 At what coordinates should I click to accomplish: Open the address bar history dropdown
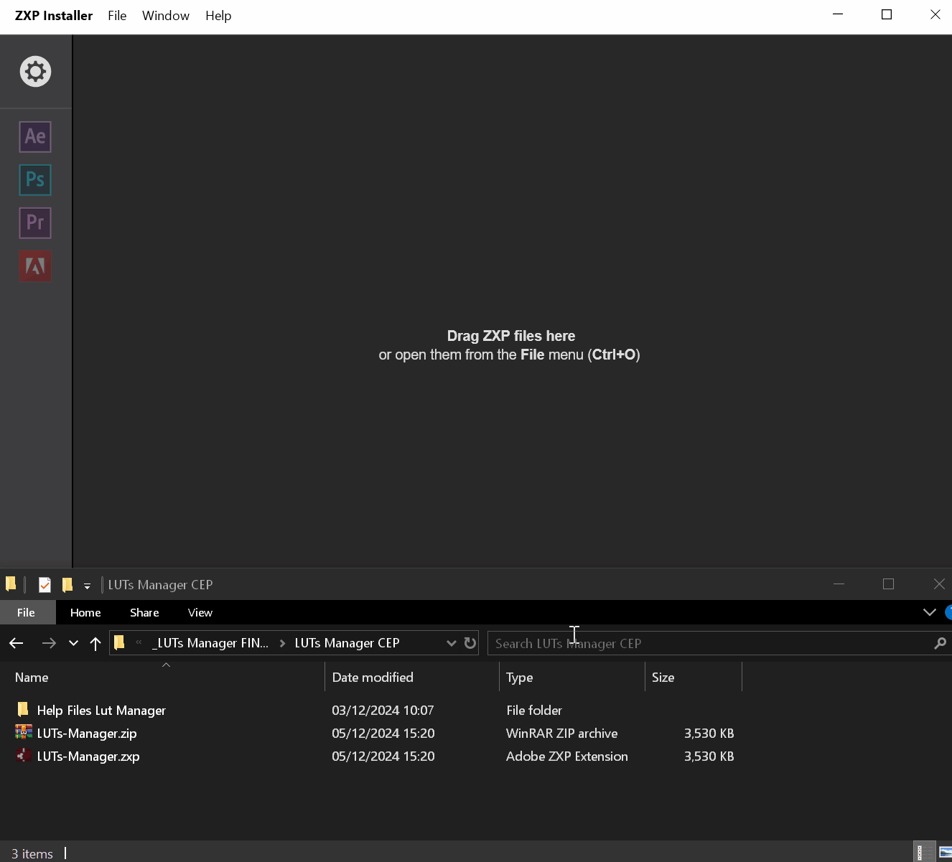tap(451, 642)
